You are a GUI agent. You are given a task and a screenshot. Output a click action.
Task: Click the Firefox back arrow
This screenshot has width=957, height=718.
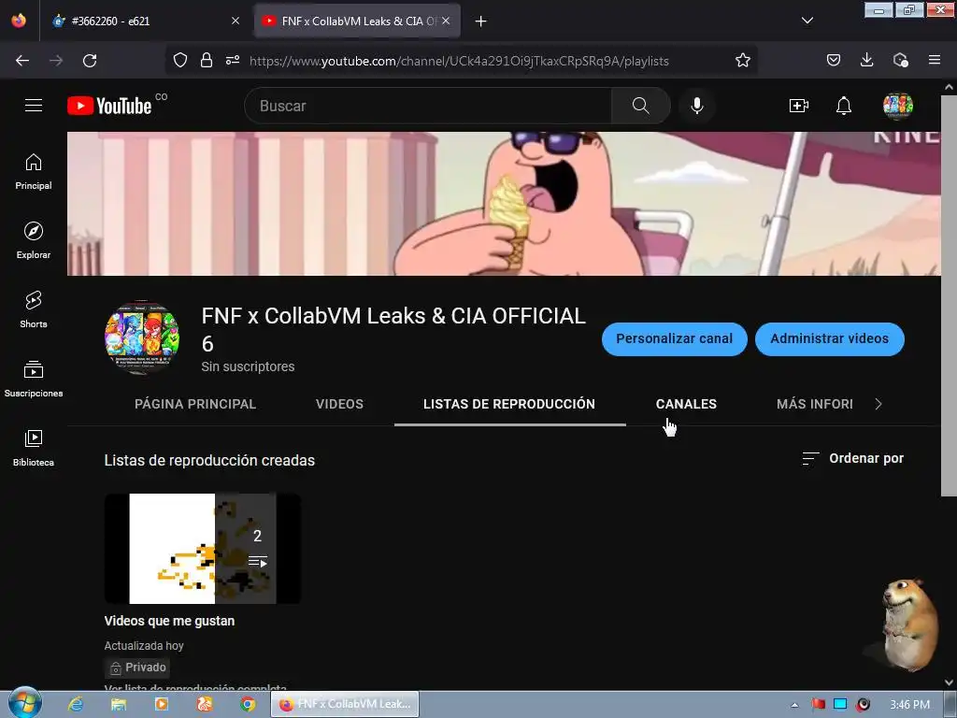pos(22,61)
